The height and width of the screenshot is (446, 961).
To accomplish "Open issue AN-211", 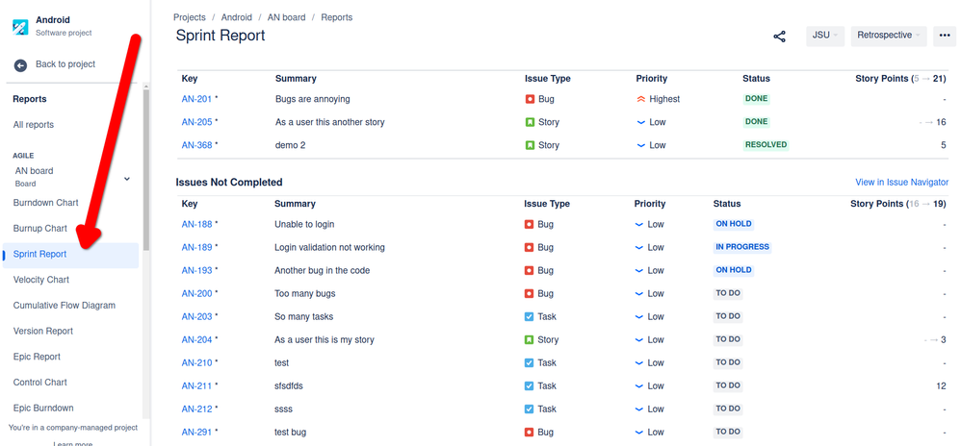I will tap(196, 386).
